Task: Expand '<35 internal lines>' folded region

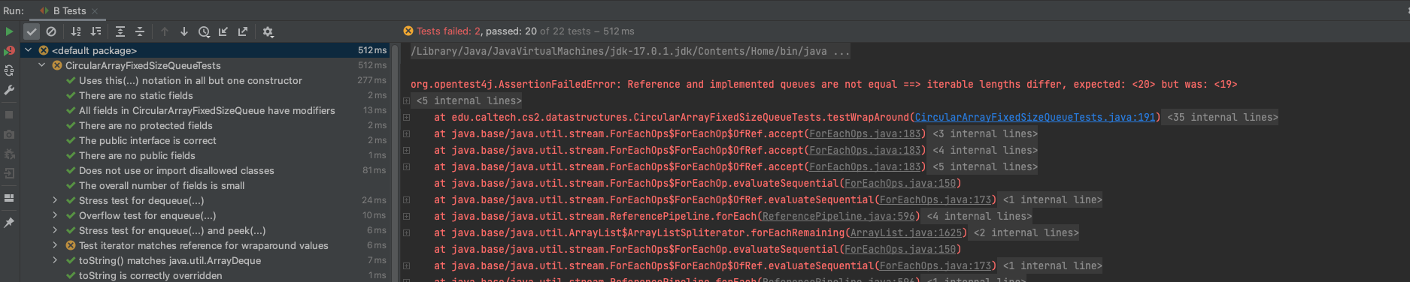Action: point(1222,117)
